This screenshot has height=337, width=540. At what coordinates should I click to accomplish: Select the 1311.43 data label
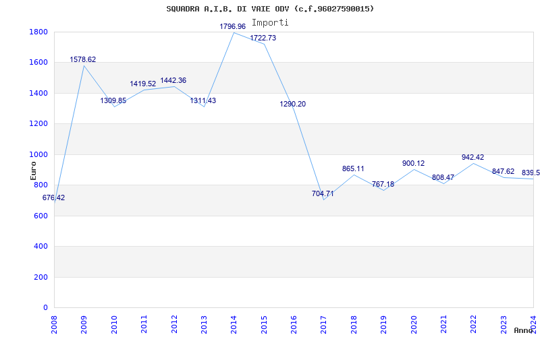[203, 100]
